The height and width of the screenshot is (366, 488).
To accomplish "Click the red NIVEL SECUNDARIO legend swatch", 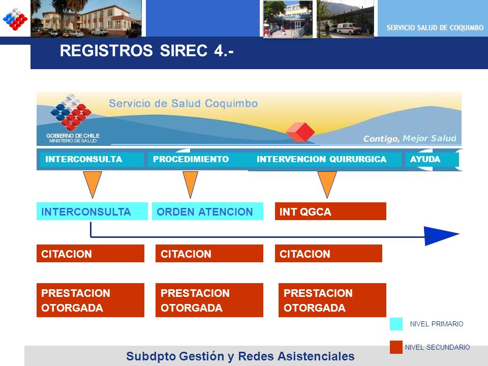I will (x=396, y=347).
